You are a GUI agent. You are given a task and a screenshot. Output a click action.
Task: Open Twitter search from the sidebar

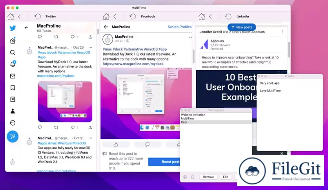[13, 53]
